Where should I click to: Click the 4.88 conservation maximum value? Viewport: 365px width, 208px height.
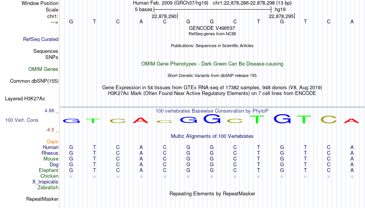[x=49, y=111]
